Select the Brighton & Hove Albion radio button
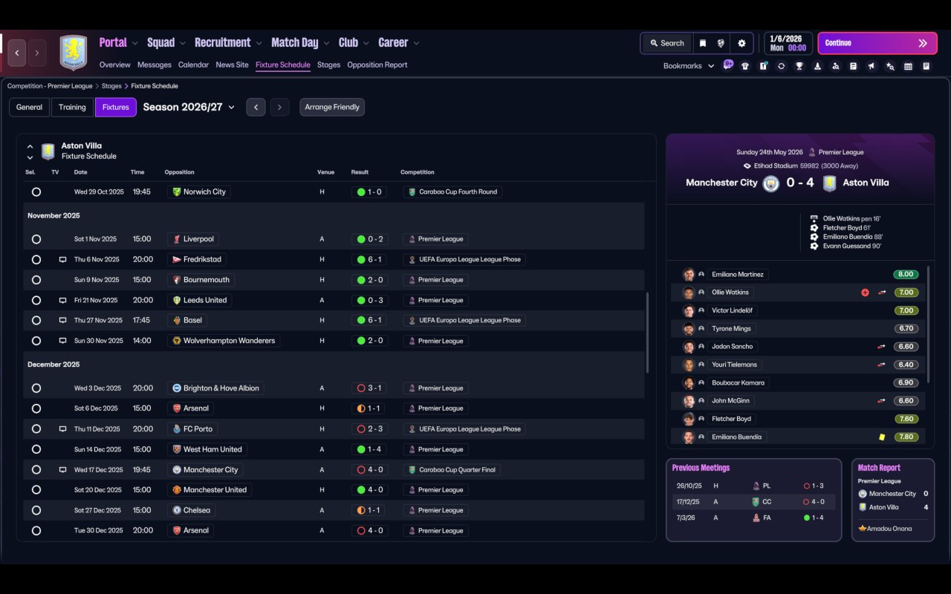 [x=36, y=388]
